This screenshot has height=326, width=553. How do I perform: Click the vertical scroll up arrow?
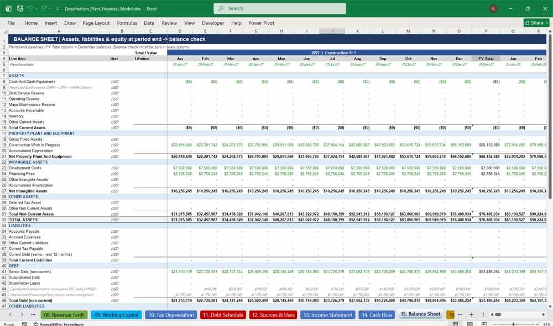[x=550, y=31]
